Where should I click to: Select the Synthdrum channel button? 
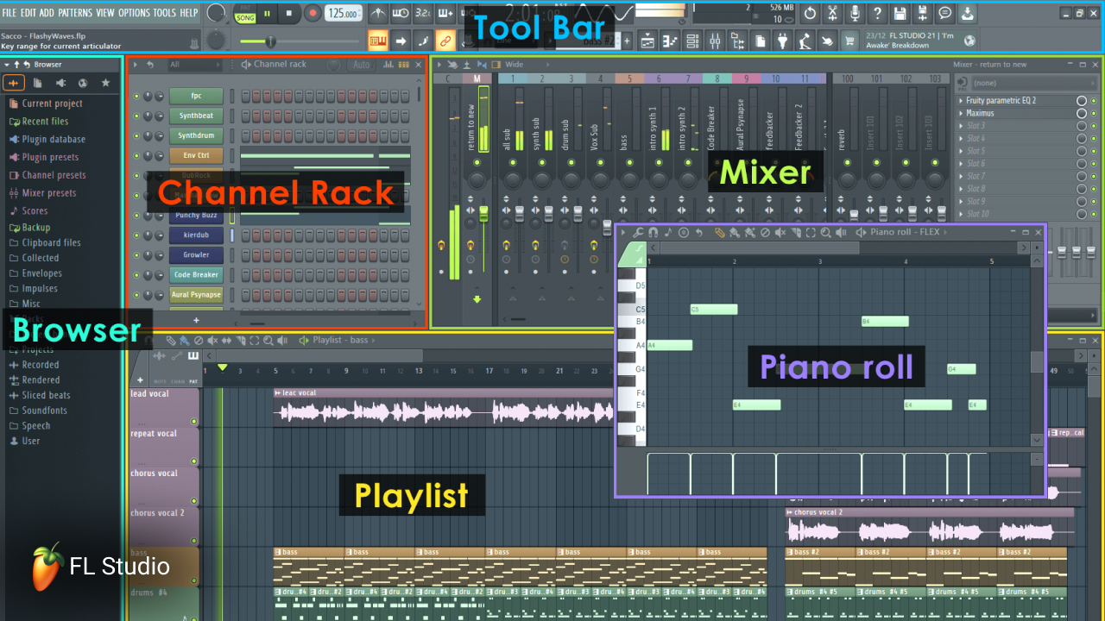pyautogui.click(x=196, y=135)
